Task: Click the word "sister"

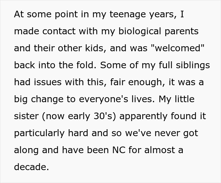Action: (25, 116)
